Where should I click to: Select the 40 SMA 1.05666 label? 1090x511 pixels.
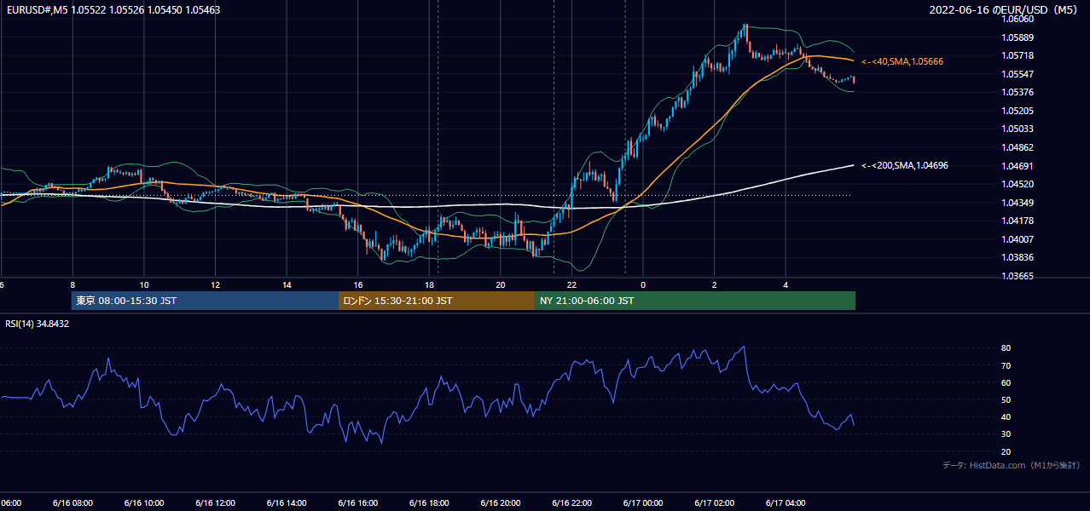[x=902, y=61]
